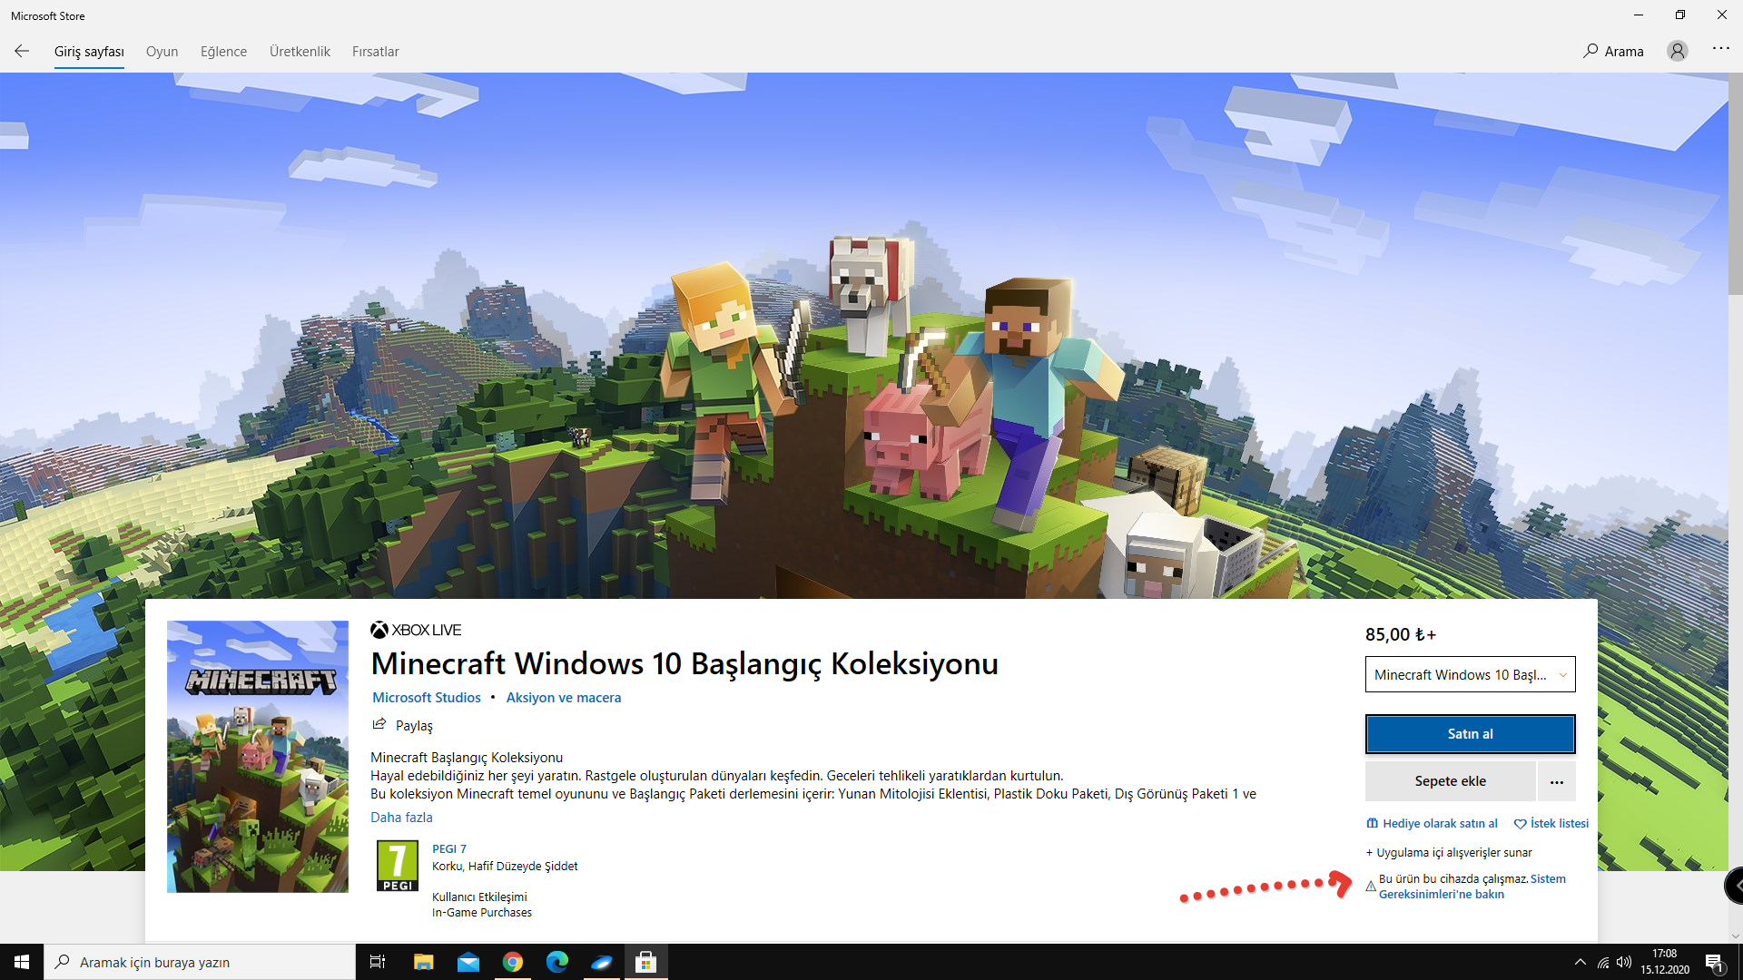Click the edge flyout arrow at right
This screenshot has height=980, width=1743.
click(x=1735, y=885)
